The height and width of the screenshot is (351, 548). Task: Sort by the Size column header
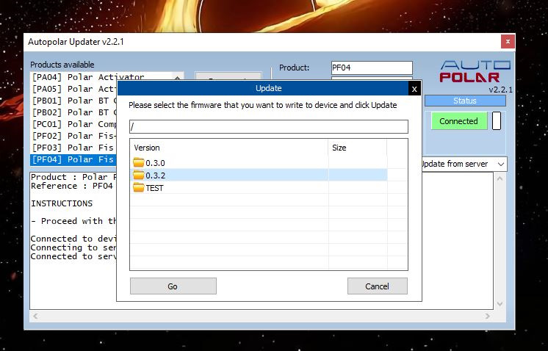357,148
